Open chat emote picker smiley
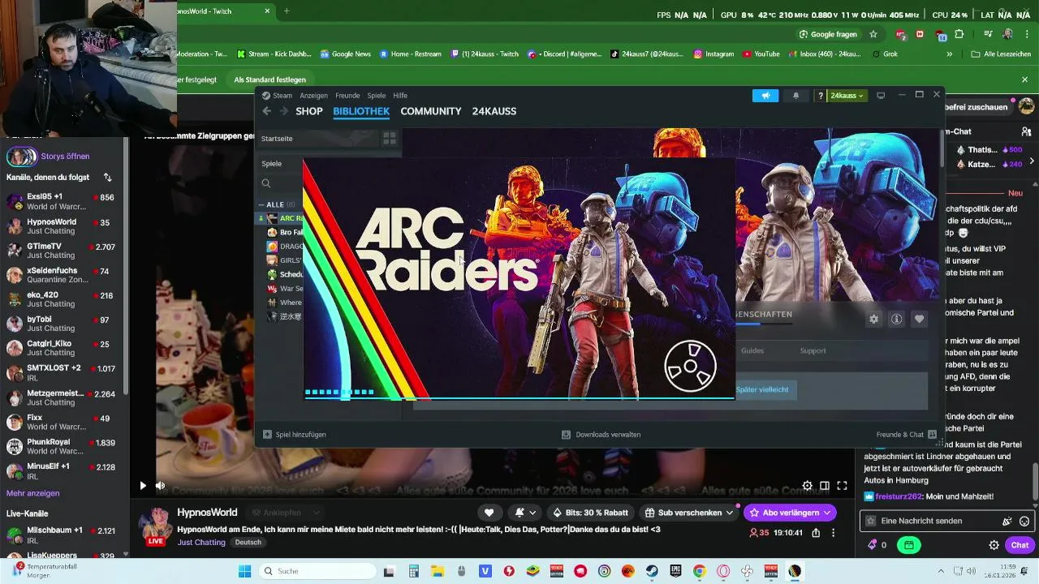The height and width of the screenshot is (584, 1039). (x=1024, y=521)
